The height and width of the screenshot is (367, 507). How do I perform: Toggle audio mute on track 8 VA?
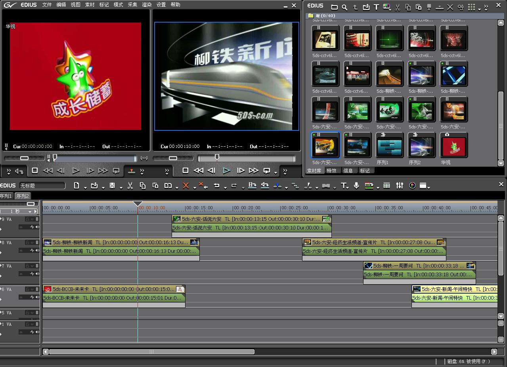pos(37,250)
